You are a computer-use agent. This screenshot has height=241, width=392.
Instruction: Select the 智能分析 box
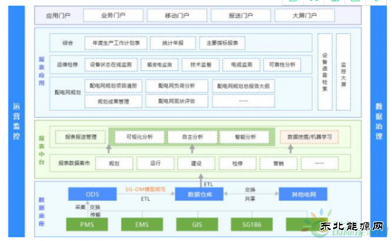click(x=245, y=137)
